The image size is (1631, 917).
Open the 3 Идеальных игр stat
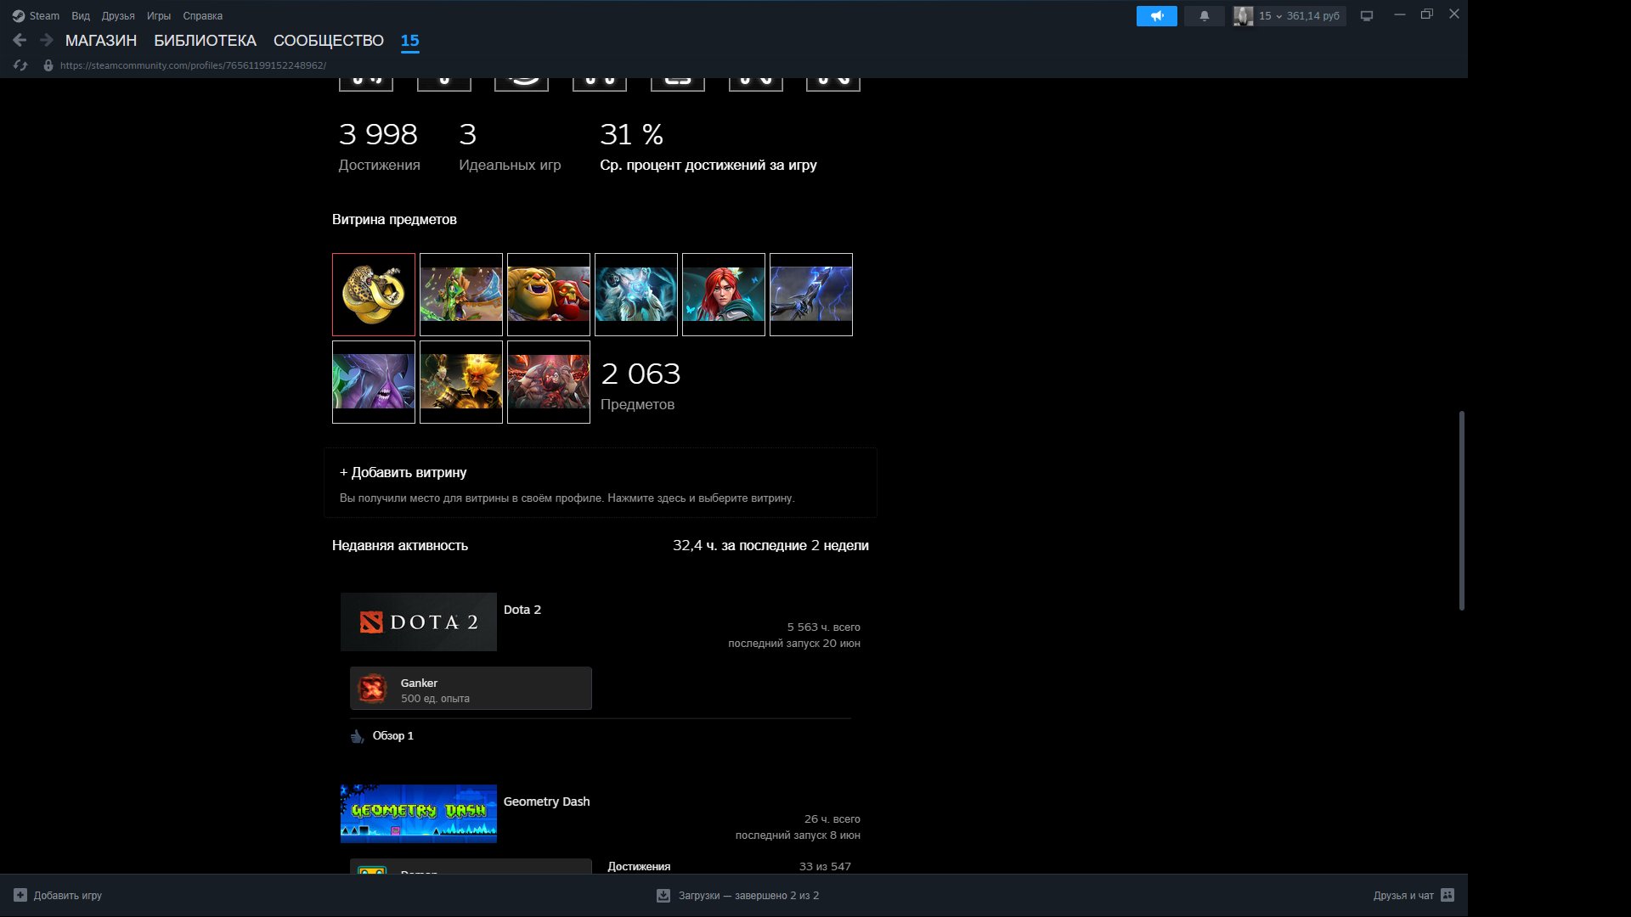tap(510, 146)
